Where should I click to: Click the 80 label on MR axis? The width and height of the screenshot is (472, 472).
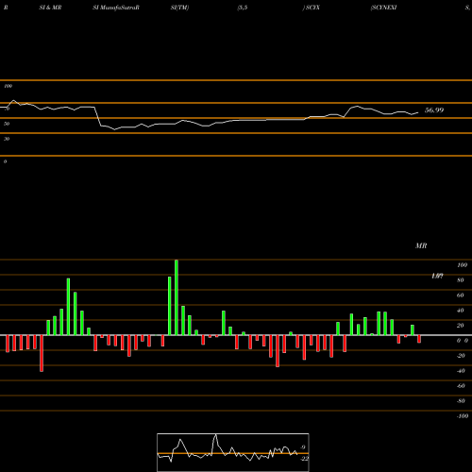(461, 280)
